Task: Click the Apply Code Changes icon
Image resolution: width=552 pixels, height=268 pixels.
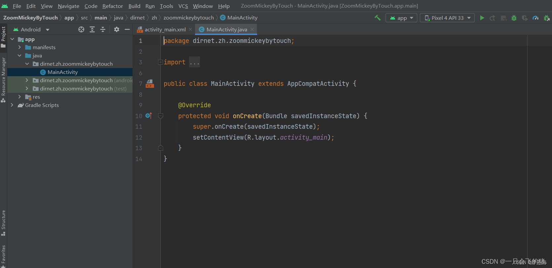Action: click(503, 18)
